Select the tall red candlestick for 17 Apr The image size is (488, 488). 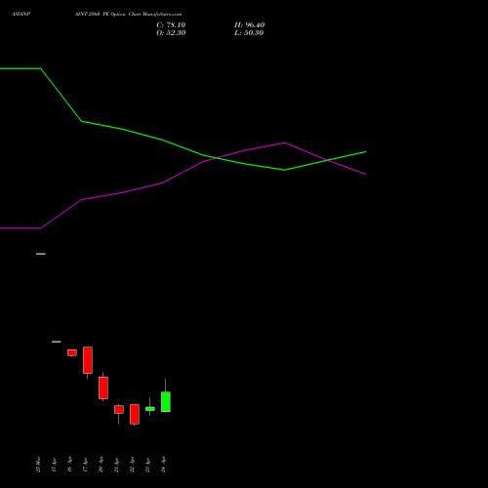pyautogui.click(x=88, y=360)
